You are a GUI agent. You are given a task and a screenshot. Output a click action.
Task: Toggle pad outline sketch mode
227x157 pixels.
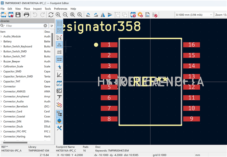(59, 84)
